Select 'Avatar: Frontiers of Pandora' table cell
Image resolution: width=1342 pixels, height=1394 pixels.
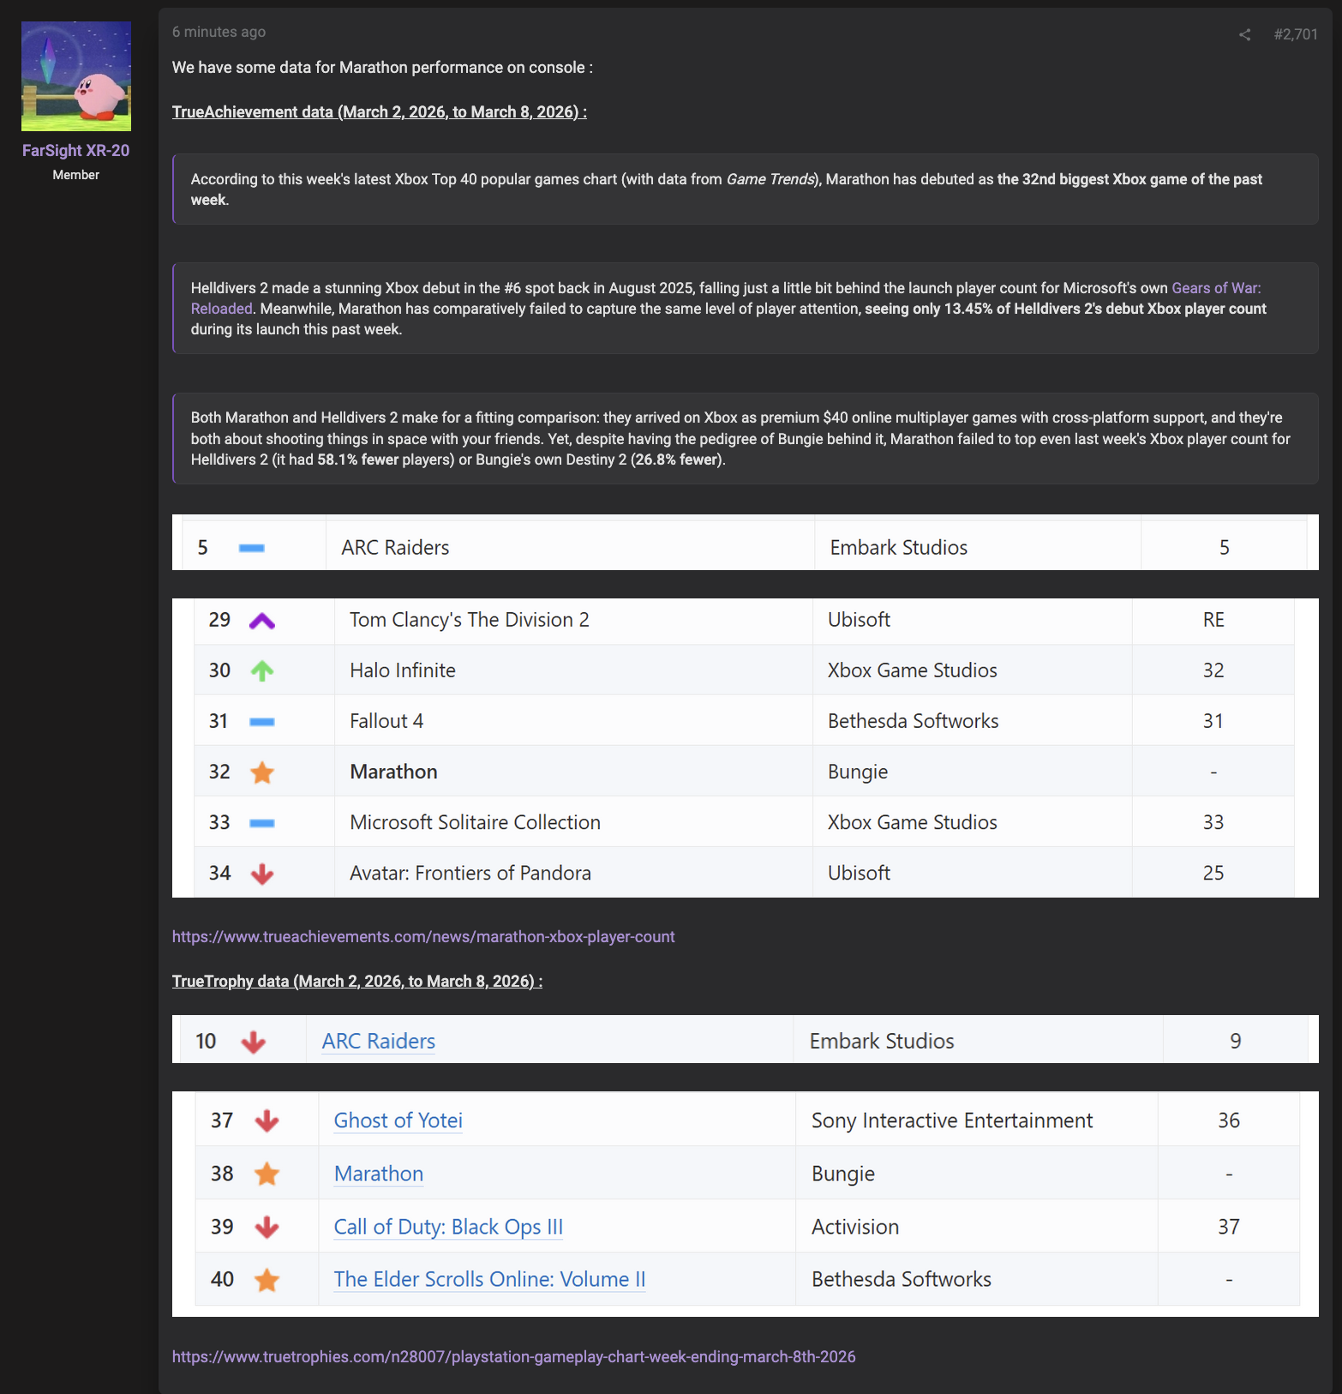pyautogui.click(x=573, y=873)
